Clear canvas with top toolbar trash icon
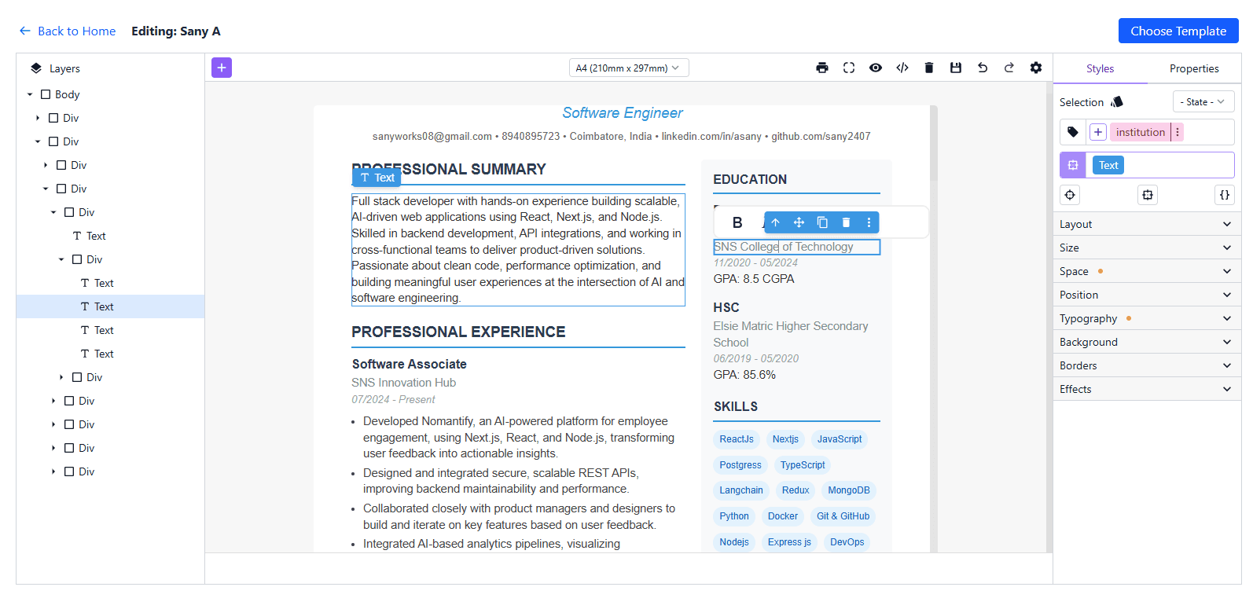Screen dimensions: 1253x598 (929, 68)
